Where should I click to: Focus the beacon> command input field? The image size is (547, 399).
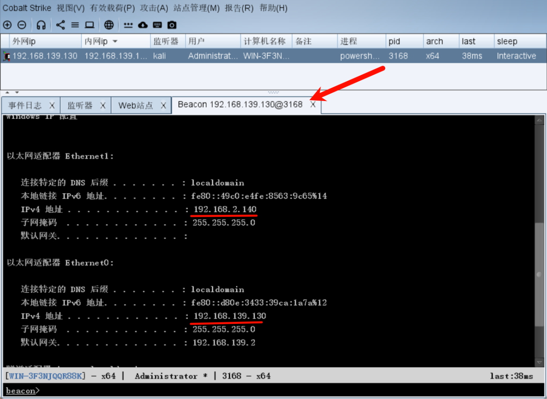pos(273,390)
